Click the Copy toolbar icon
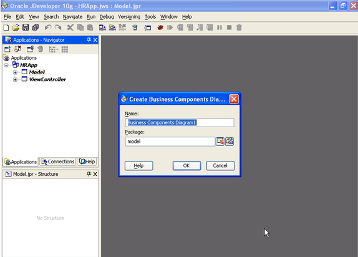Screen dimensions: 358x257 (x=80, y=27)
